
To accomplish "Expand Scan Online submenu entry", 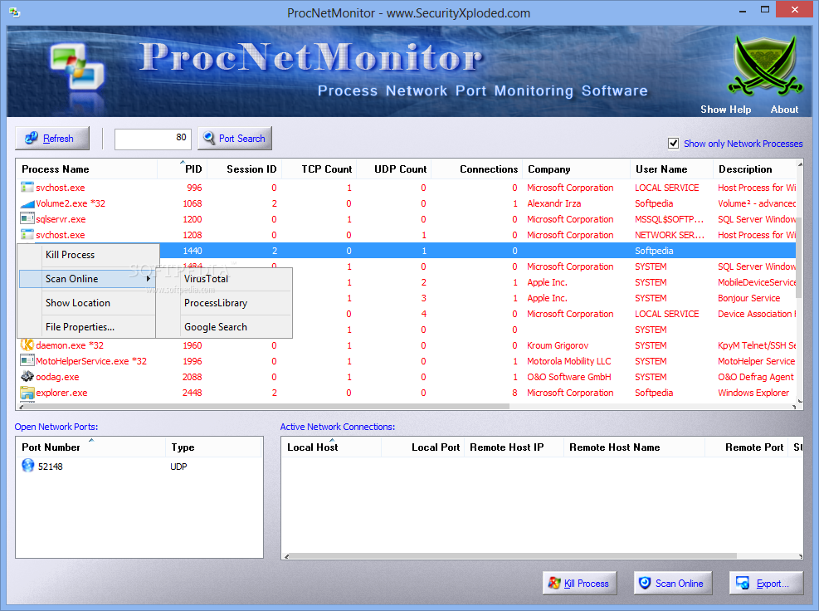I will pos(88,279).
